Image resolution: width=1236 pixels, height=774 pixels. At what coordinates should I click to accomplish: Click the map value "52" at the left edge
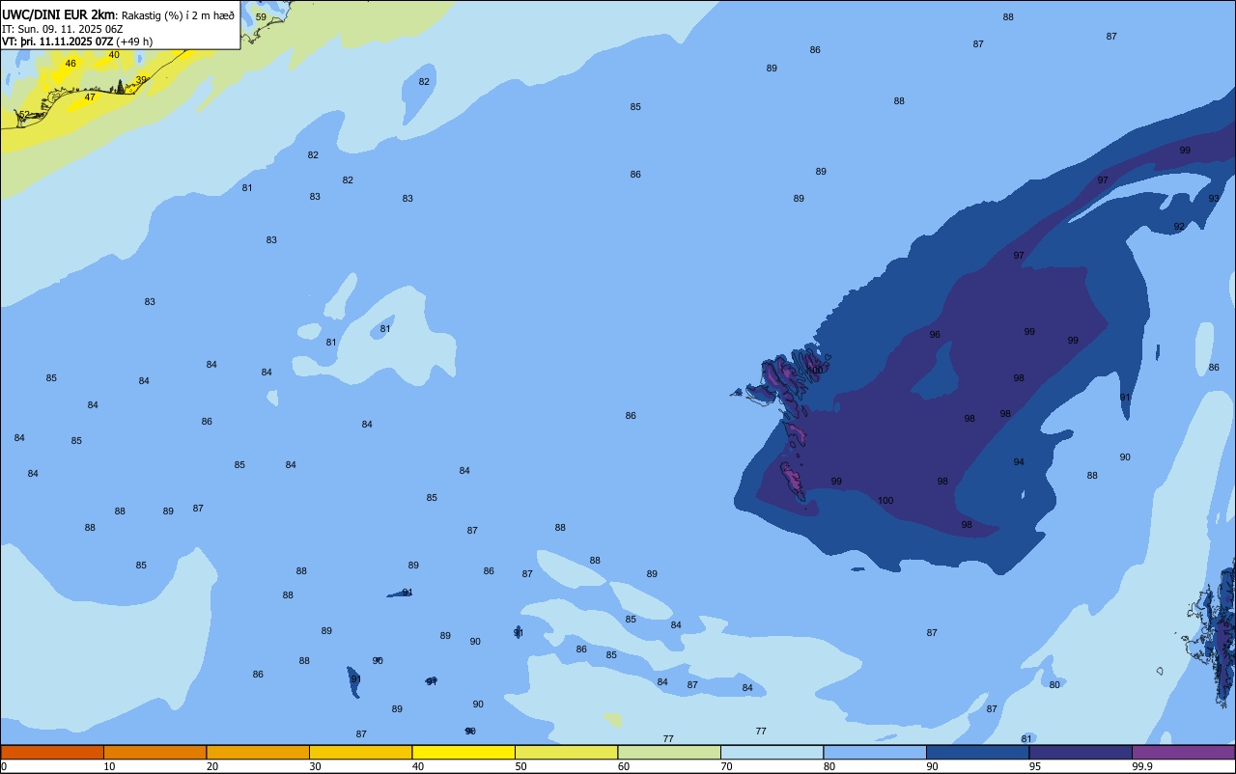click(24, 115)
